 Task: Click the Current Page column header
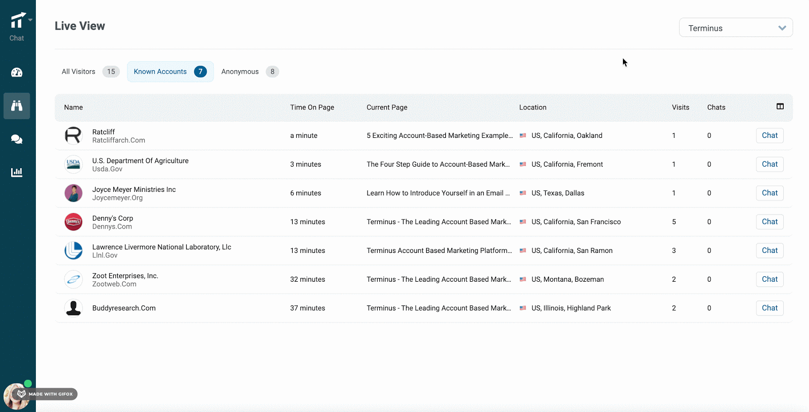coord(387,108)
